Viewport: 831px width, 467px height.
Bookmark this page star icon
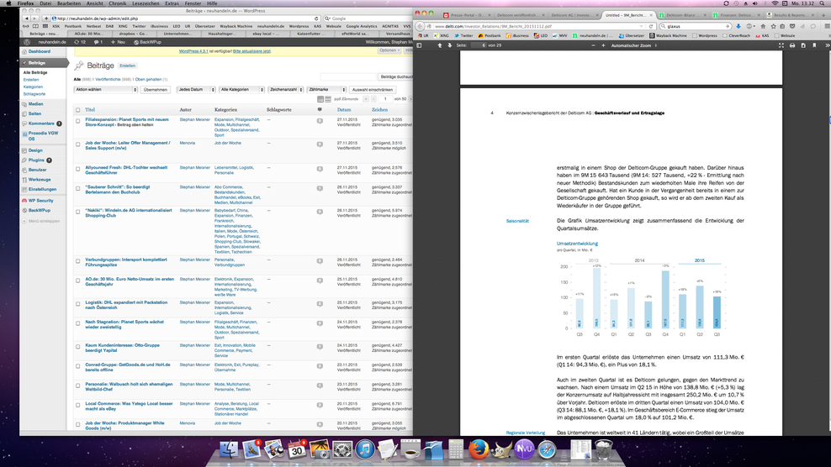pyautogui.click(x=773, y=26)
